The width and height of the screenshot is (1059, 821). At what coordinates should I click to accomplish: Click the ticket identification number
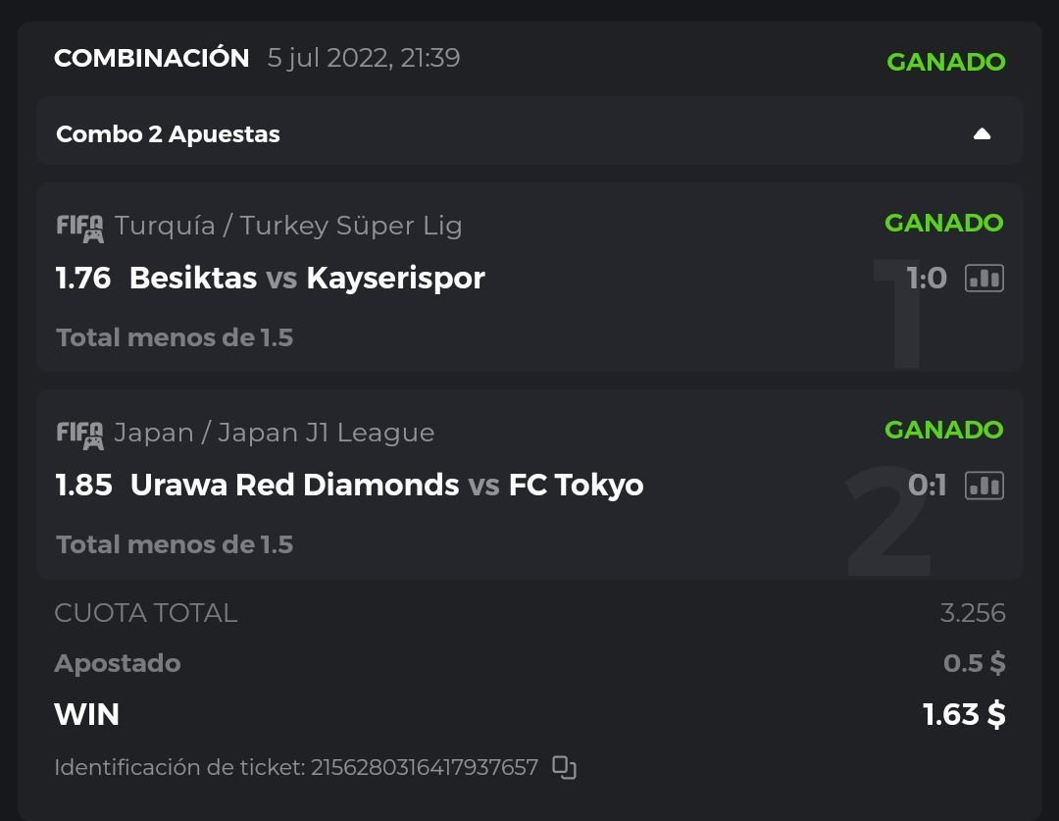(424, 767)
